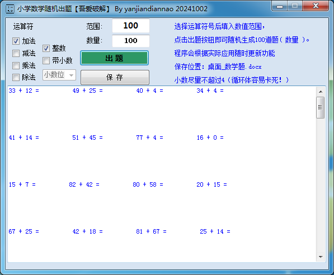Toggle the 整数 integer checkbox
Screen dimensions: 334x275
click(46, 48)
